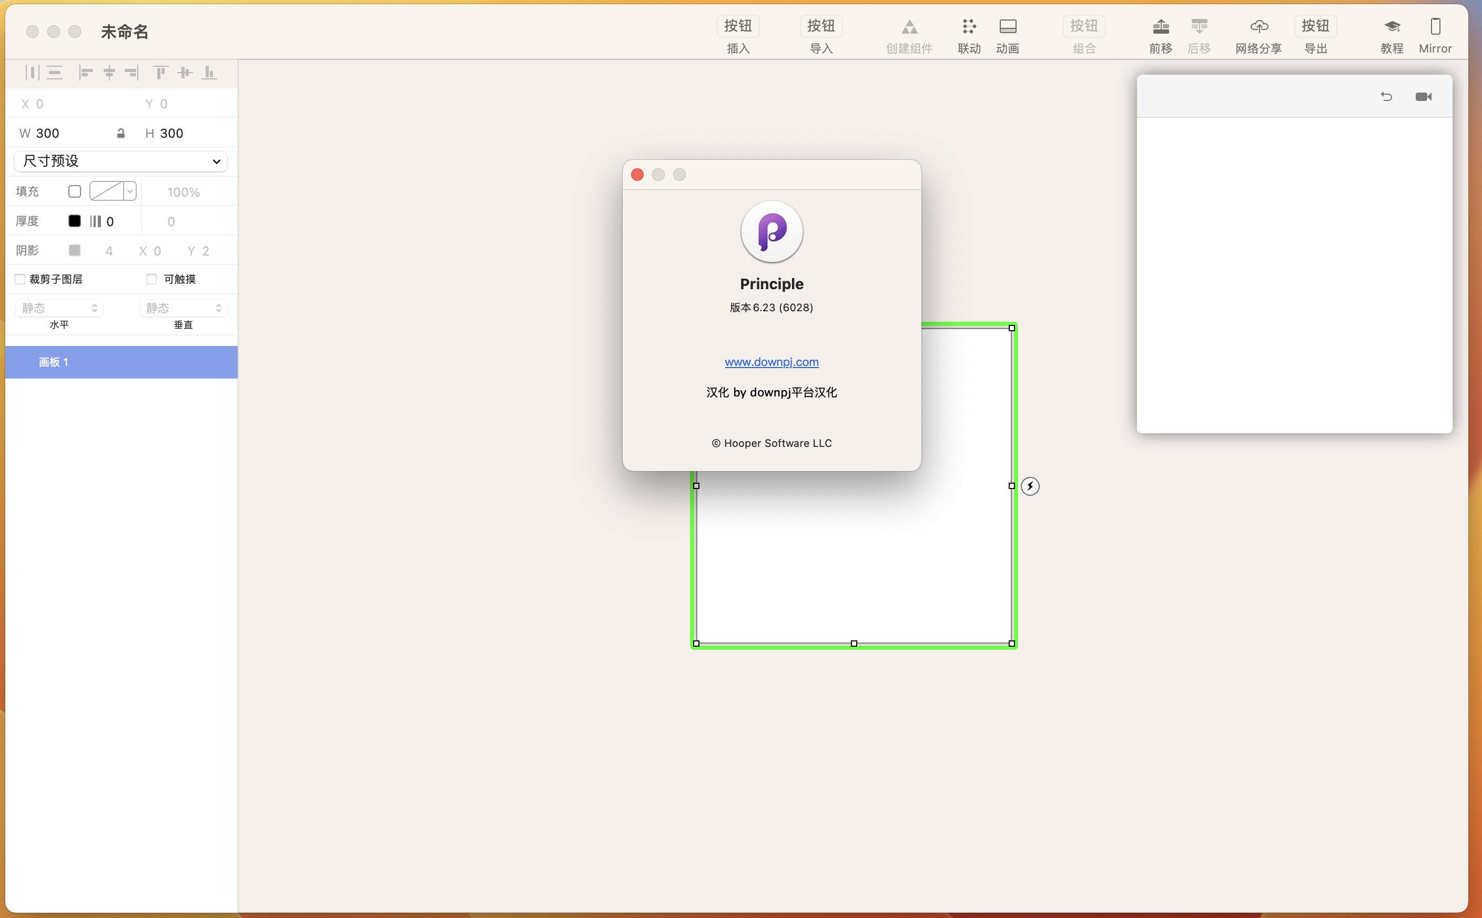Check the 裁剪子图层 clip sublayers option
Image resolution: width=1482 pixels, height=918 pixels.
pos(20,279)
